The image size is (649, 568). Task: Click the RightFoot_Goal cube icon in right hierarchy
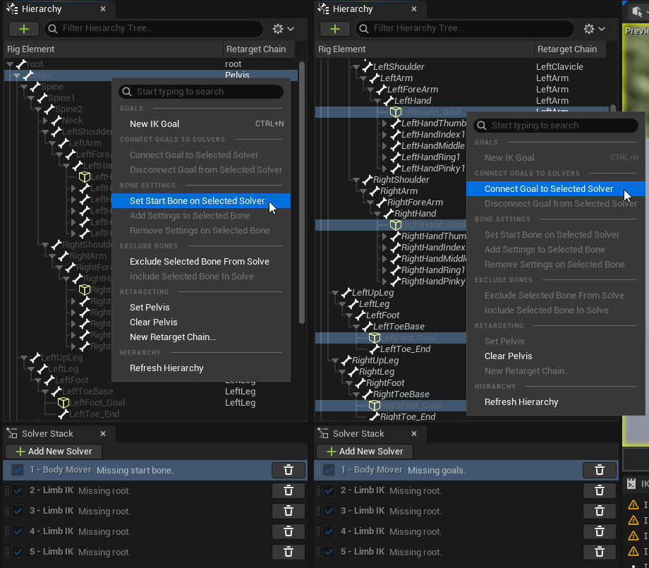[375, 406]
